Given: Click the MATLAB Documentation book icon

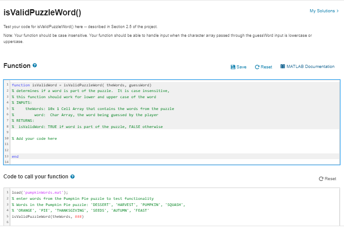Looking at the screenshot, I should point(282,67).
